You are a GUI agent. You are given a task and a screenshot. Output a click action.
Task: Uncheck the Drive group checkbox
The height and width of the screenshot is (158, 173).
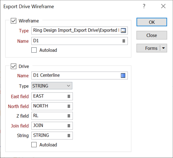tap(14, 66)
